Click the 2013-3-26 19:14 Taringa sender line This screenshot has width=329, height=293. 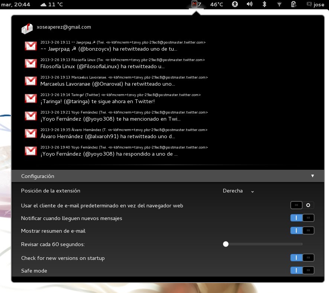coord(120,95)
